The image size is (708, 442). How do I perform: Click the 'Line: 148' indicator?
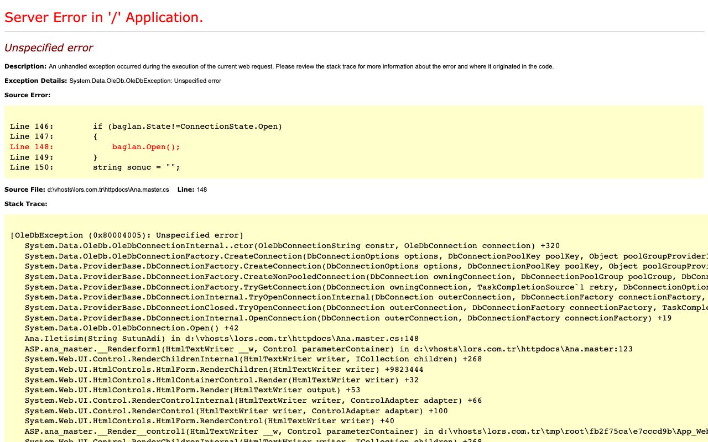pyautogui.click(x=192, y=190)
